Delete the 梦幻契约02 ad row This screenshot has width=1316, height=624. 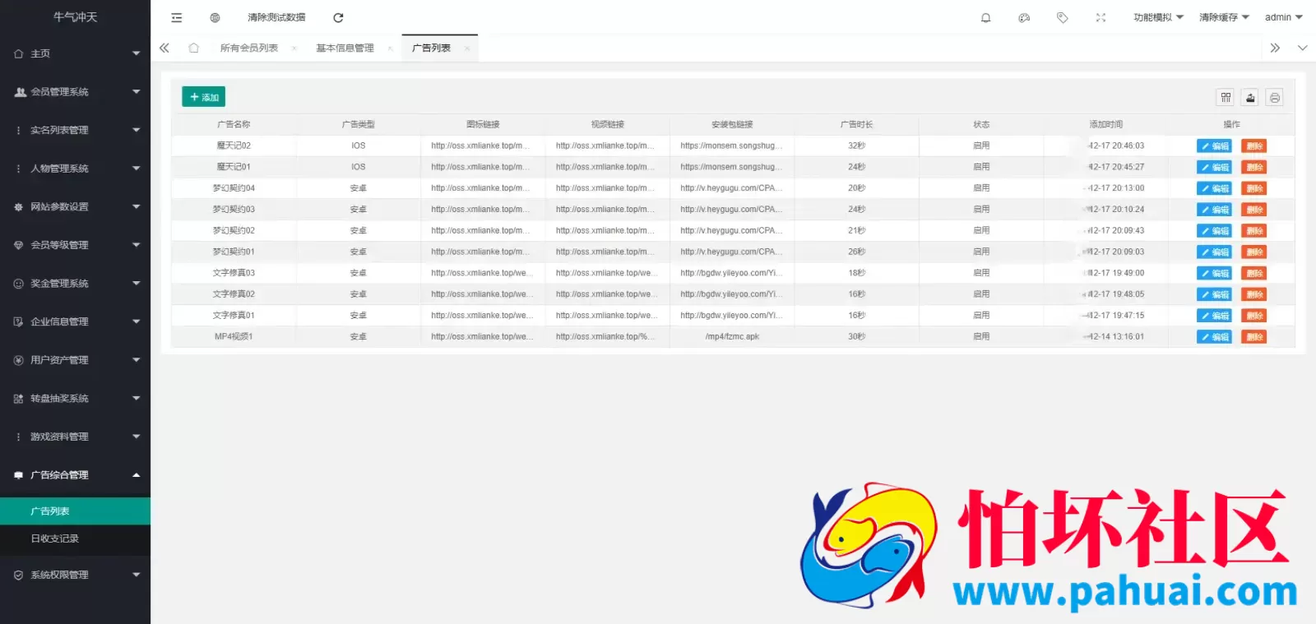pos(1253,231)
